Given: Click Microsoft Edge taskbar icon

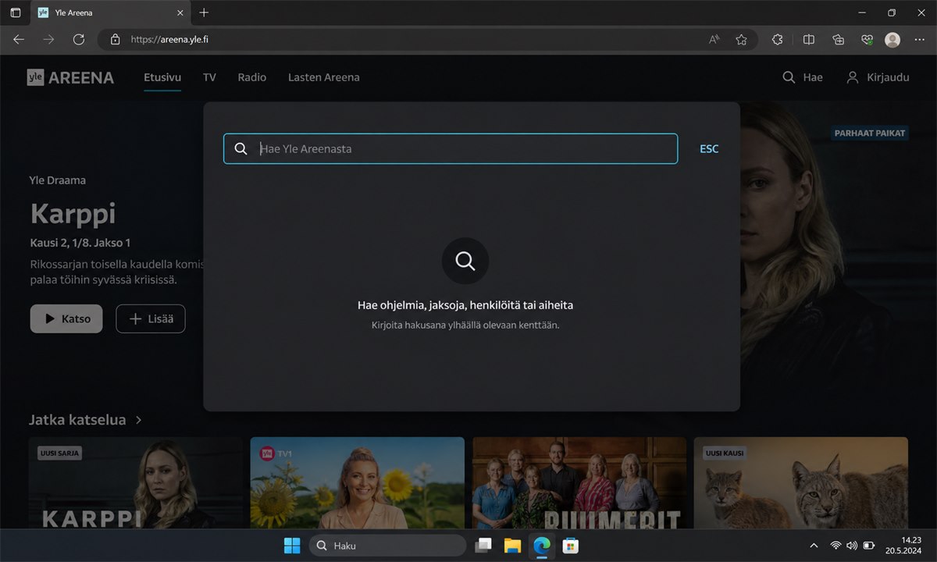Looking at the screenshot, I should pyautogui.click(x=540, y=546).
